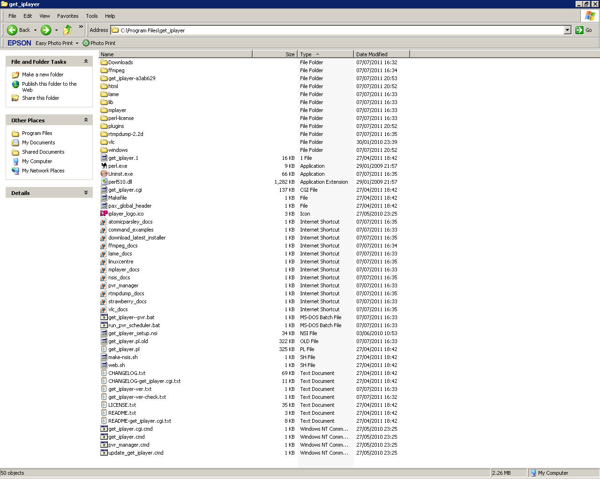Screen dimensions: 600x479
Task: Collapse the Other Places panel
Action: pos(86,120)
